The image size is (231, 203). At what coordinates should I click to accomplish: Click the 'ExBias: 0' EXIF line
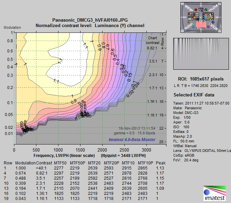[181, 132]
